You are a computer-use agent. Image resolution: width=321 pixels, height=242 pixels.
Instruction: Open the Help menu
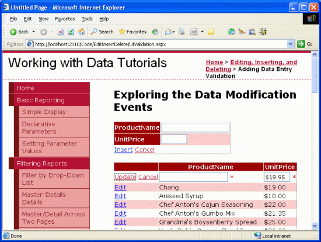104,19
